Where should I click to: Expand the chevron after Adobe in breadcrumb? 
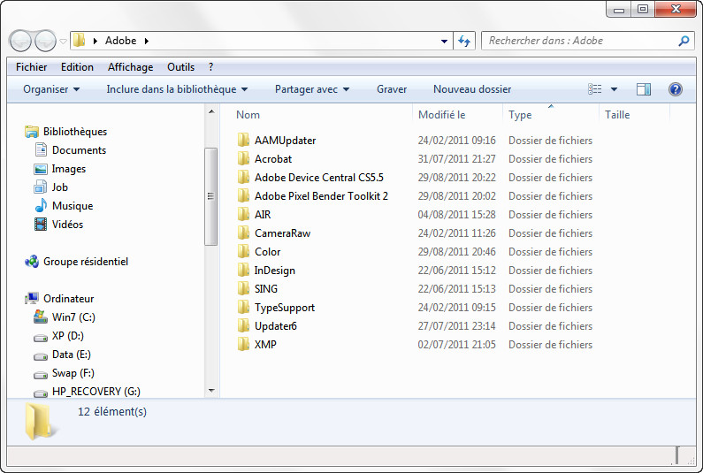click(x=147, y=41)
